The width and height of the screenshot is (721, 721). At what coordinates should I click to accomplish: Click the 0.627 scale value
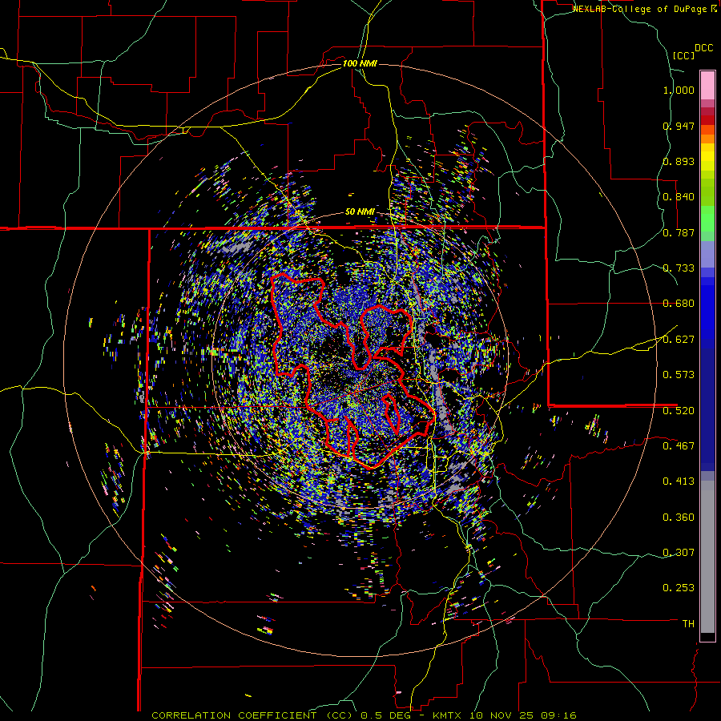click(679, 340)
